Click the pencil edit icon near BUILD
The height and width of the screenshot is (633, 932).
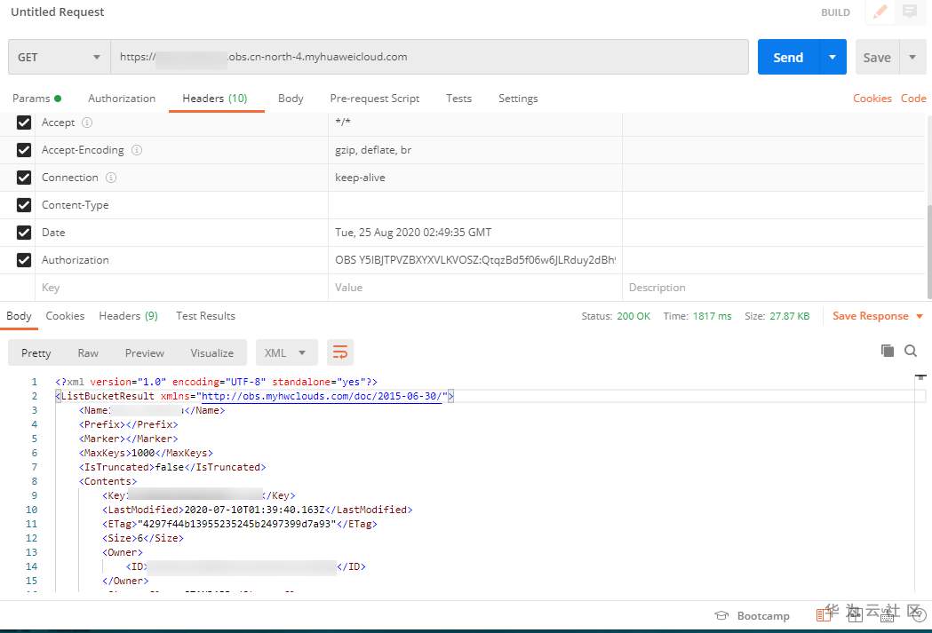tap(880, 12)
